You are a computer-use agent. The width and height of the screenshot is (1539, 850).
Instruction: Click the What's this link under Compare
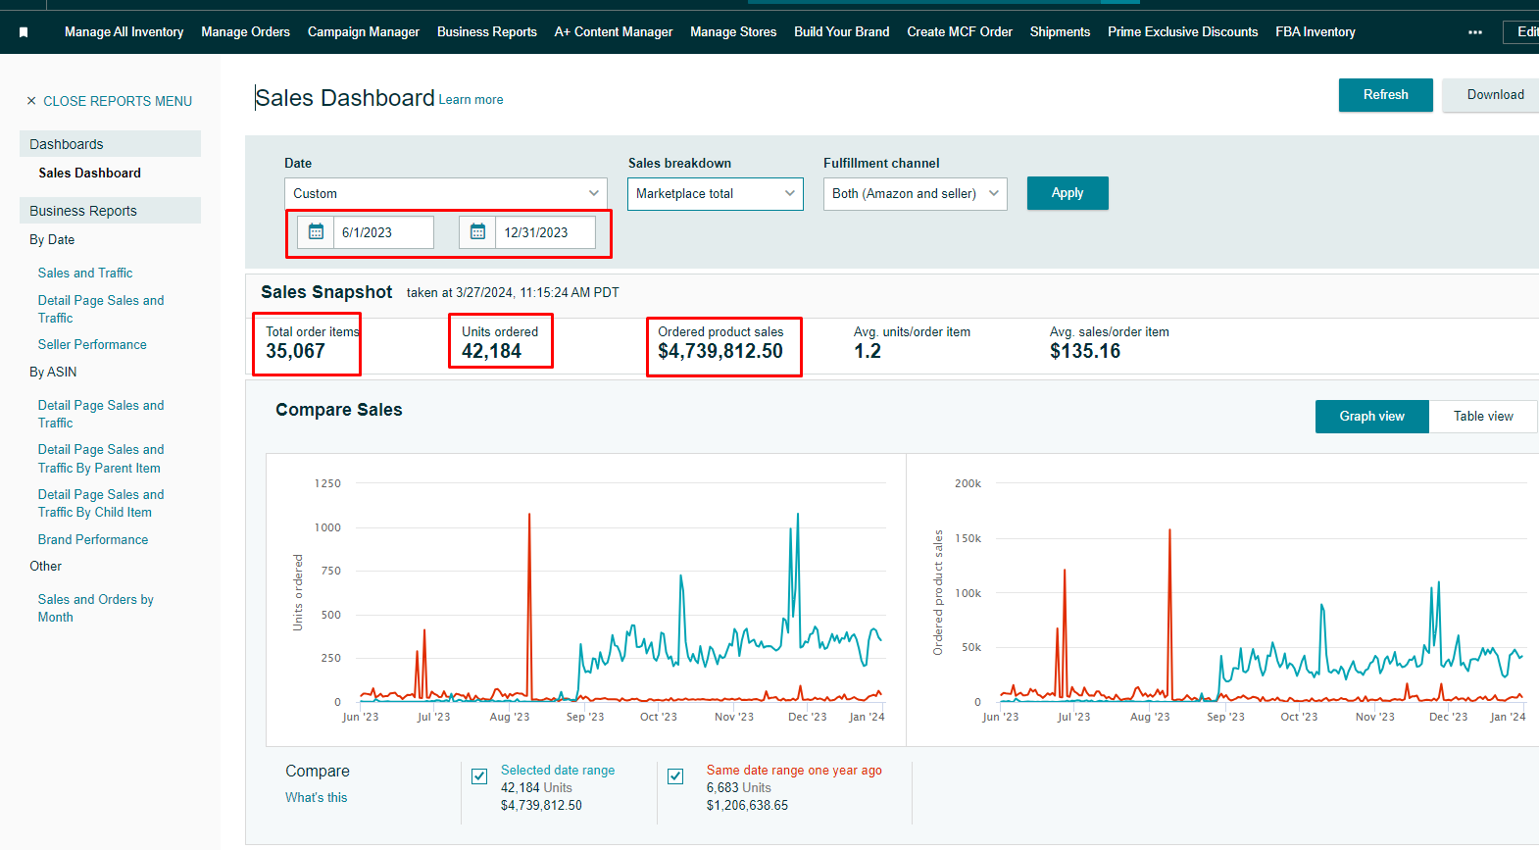[316, 798]
